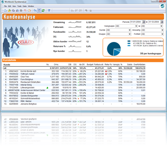This screenshot has height=159, width=167.
Task: Click the round teal logo right of menu bar
Action: 162,6
